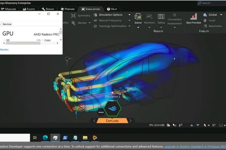The image size is (226, 150).
Task: Switch to the Facets ribbon tab
Action: pos(29,9)
